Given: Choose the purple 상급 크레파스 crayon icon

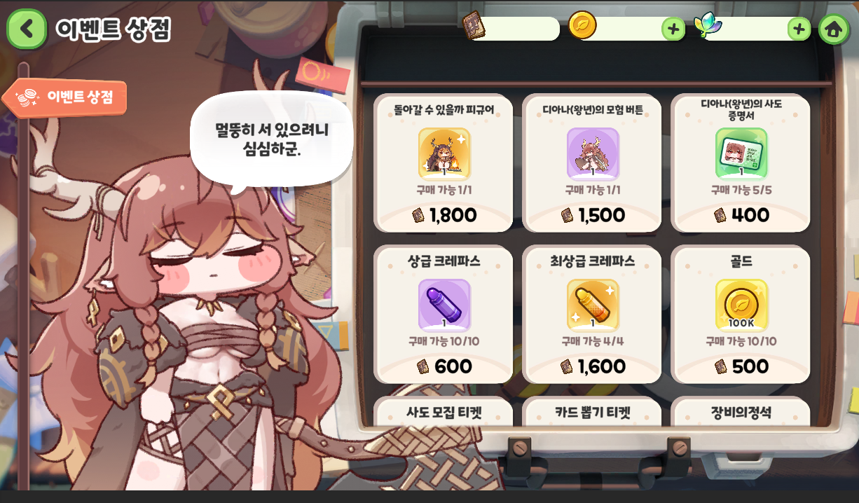Looking at the screenshot, I should [x=444, y=305].
